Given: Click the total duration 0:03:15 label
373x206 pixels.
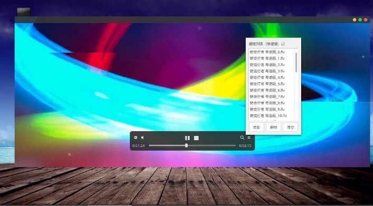Looking at the screenshot, I should [x=245, y=146].
